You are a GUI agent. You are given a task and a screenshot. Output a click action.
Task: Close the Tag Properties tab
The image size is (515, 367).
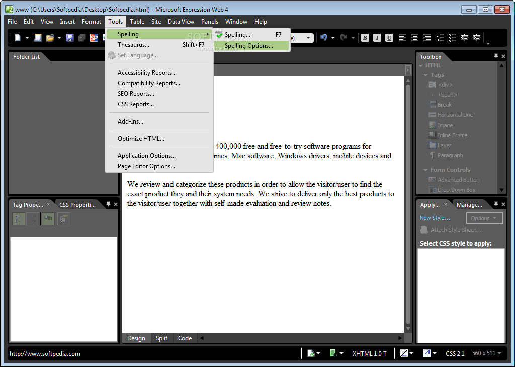pyautogui.click(x=48, y=204)
